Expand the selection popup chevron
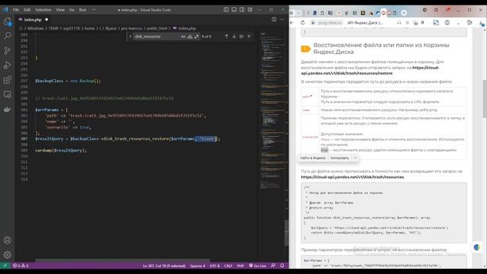Screen dimensions: 487x274 click(355, 158)
